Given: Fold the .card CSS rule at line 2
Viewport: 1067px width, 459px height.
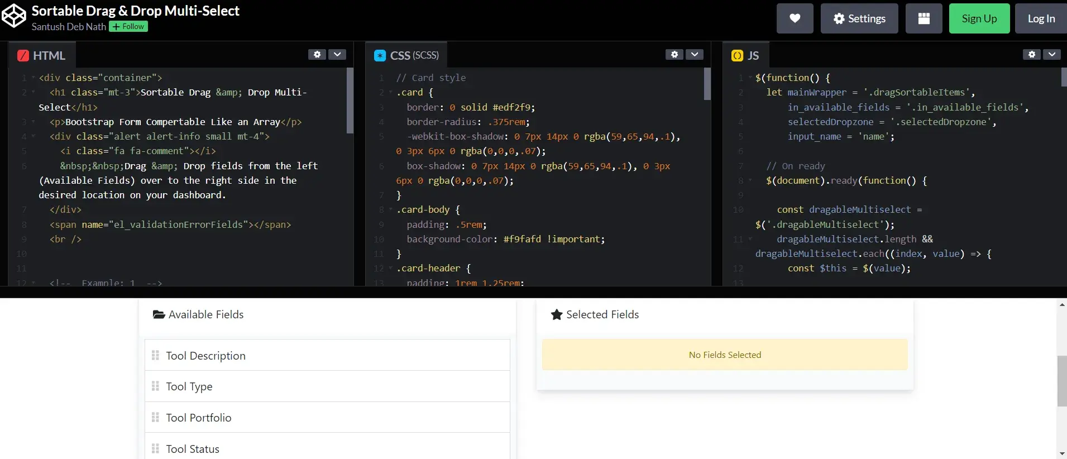Looking at the screenshot, I should (390, 93).
